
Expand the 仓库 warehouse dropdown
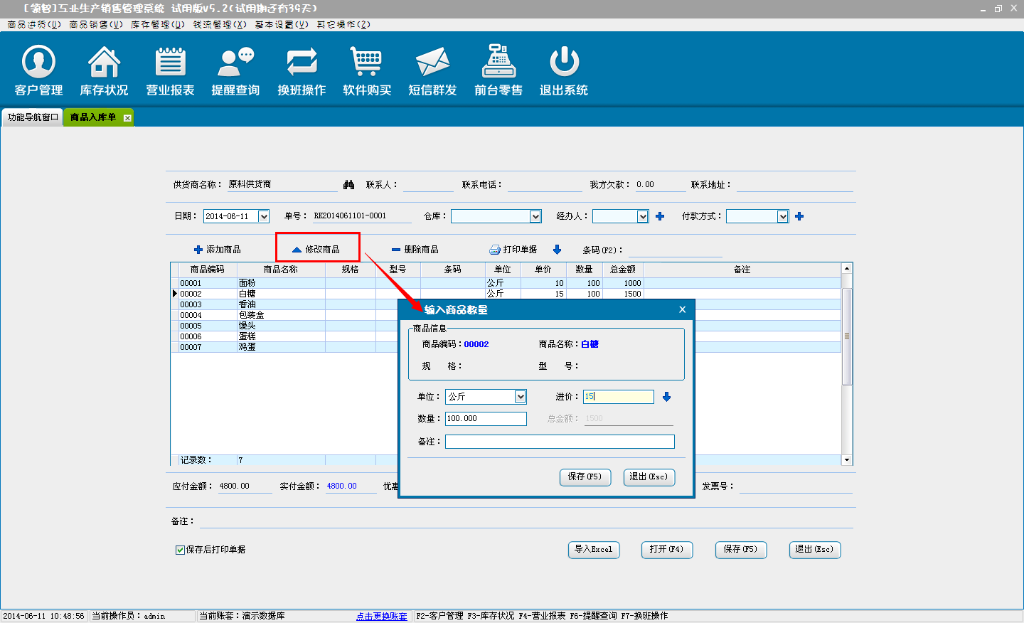coord(535,216)
